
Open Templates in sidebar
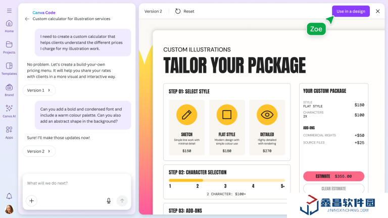[x=9, y=68]
